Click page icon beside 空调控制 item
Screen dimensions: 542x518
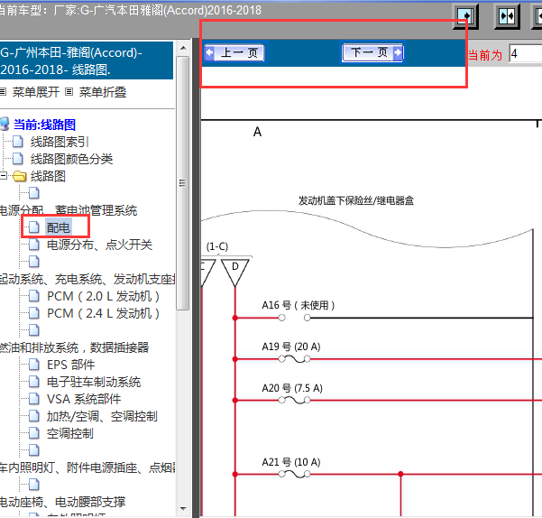point(34,433)
